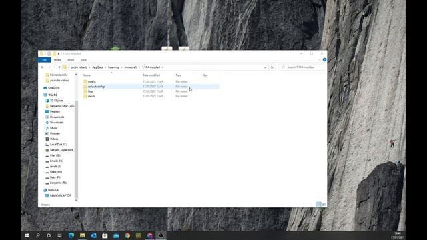This screenshot has width=427, height=240.
Task: Open the View ribbon tab
Action: pos(83,60)
